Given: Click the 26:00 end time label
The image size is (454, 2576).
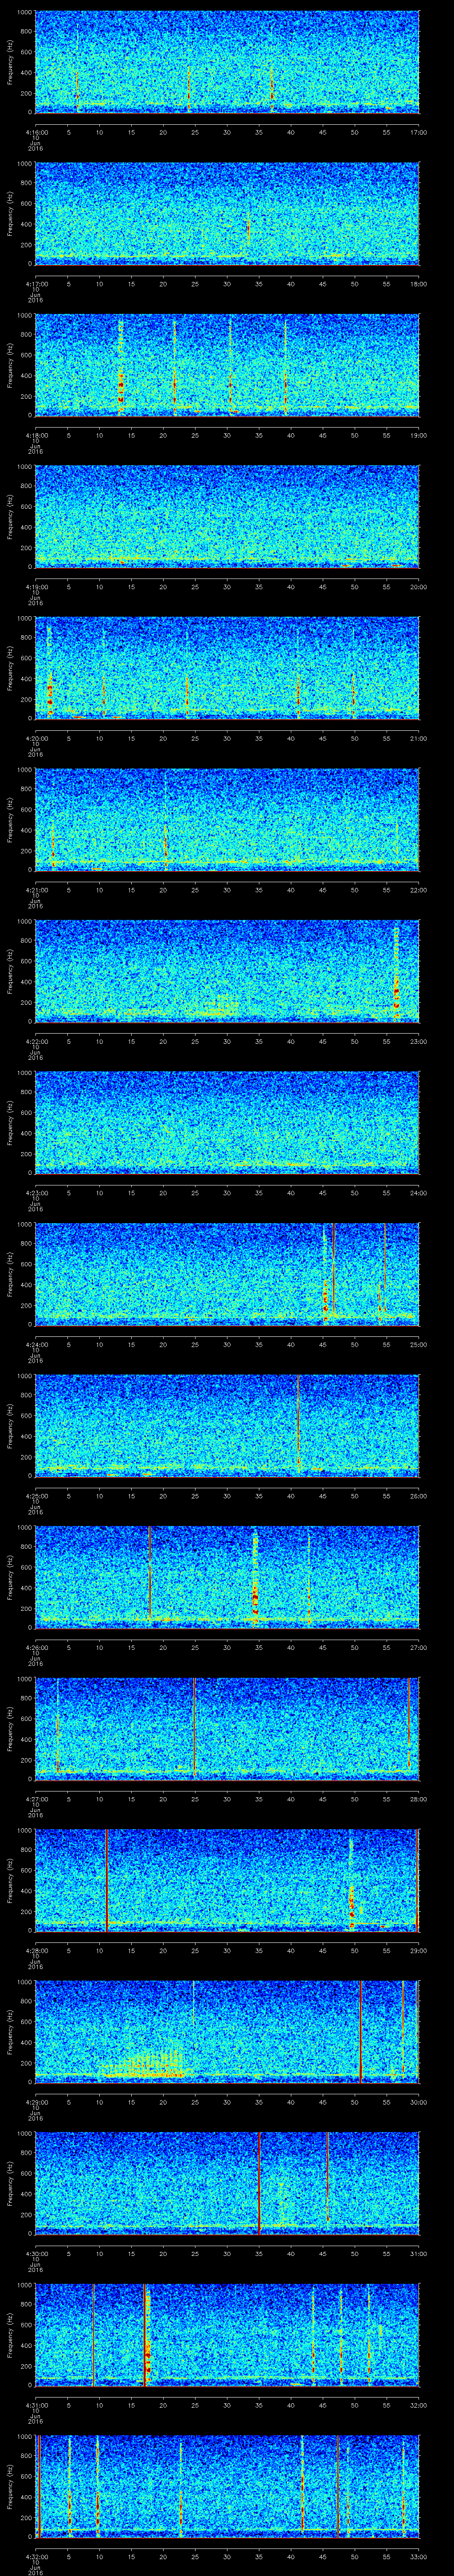Looking at the screenshot, I should (418, 1495).
